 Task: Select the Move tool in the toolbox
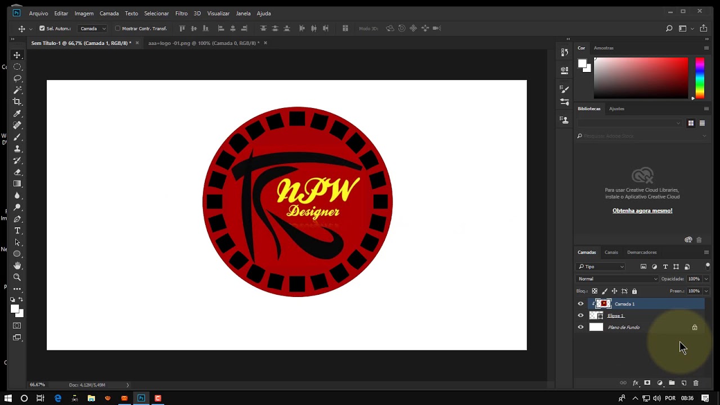pyautogui.click(x=17, y=55)
